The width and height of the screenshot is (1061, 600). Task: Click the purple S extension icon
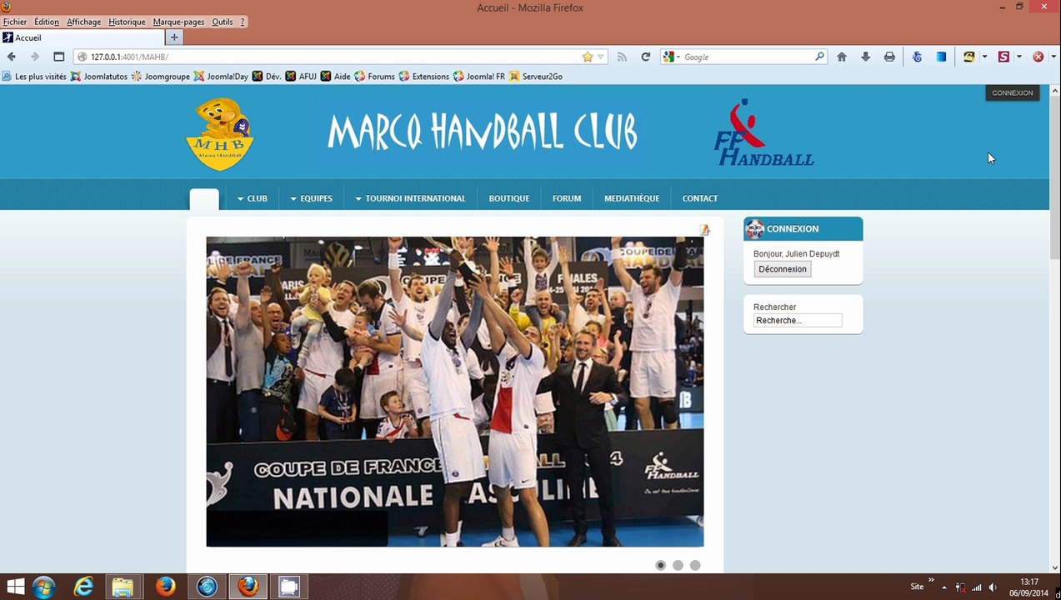click(x=1003, y=57)
